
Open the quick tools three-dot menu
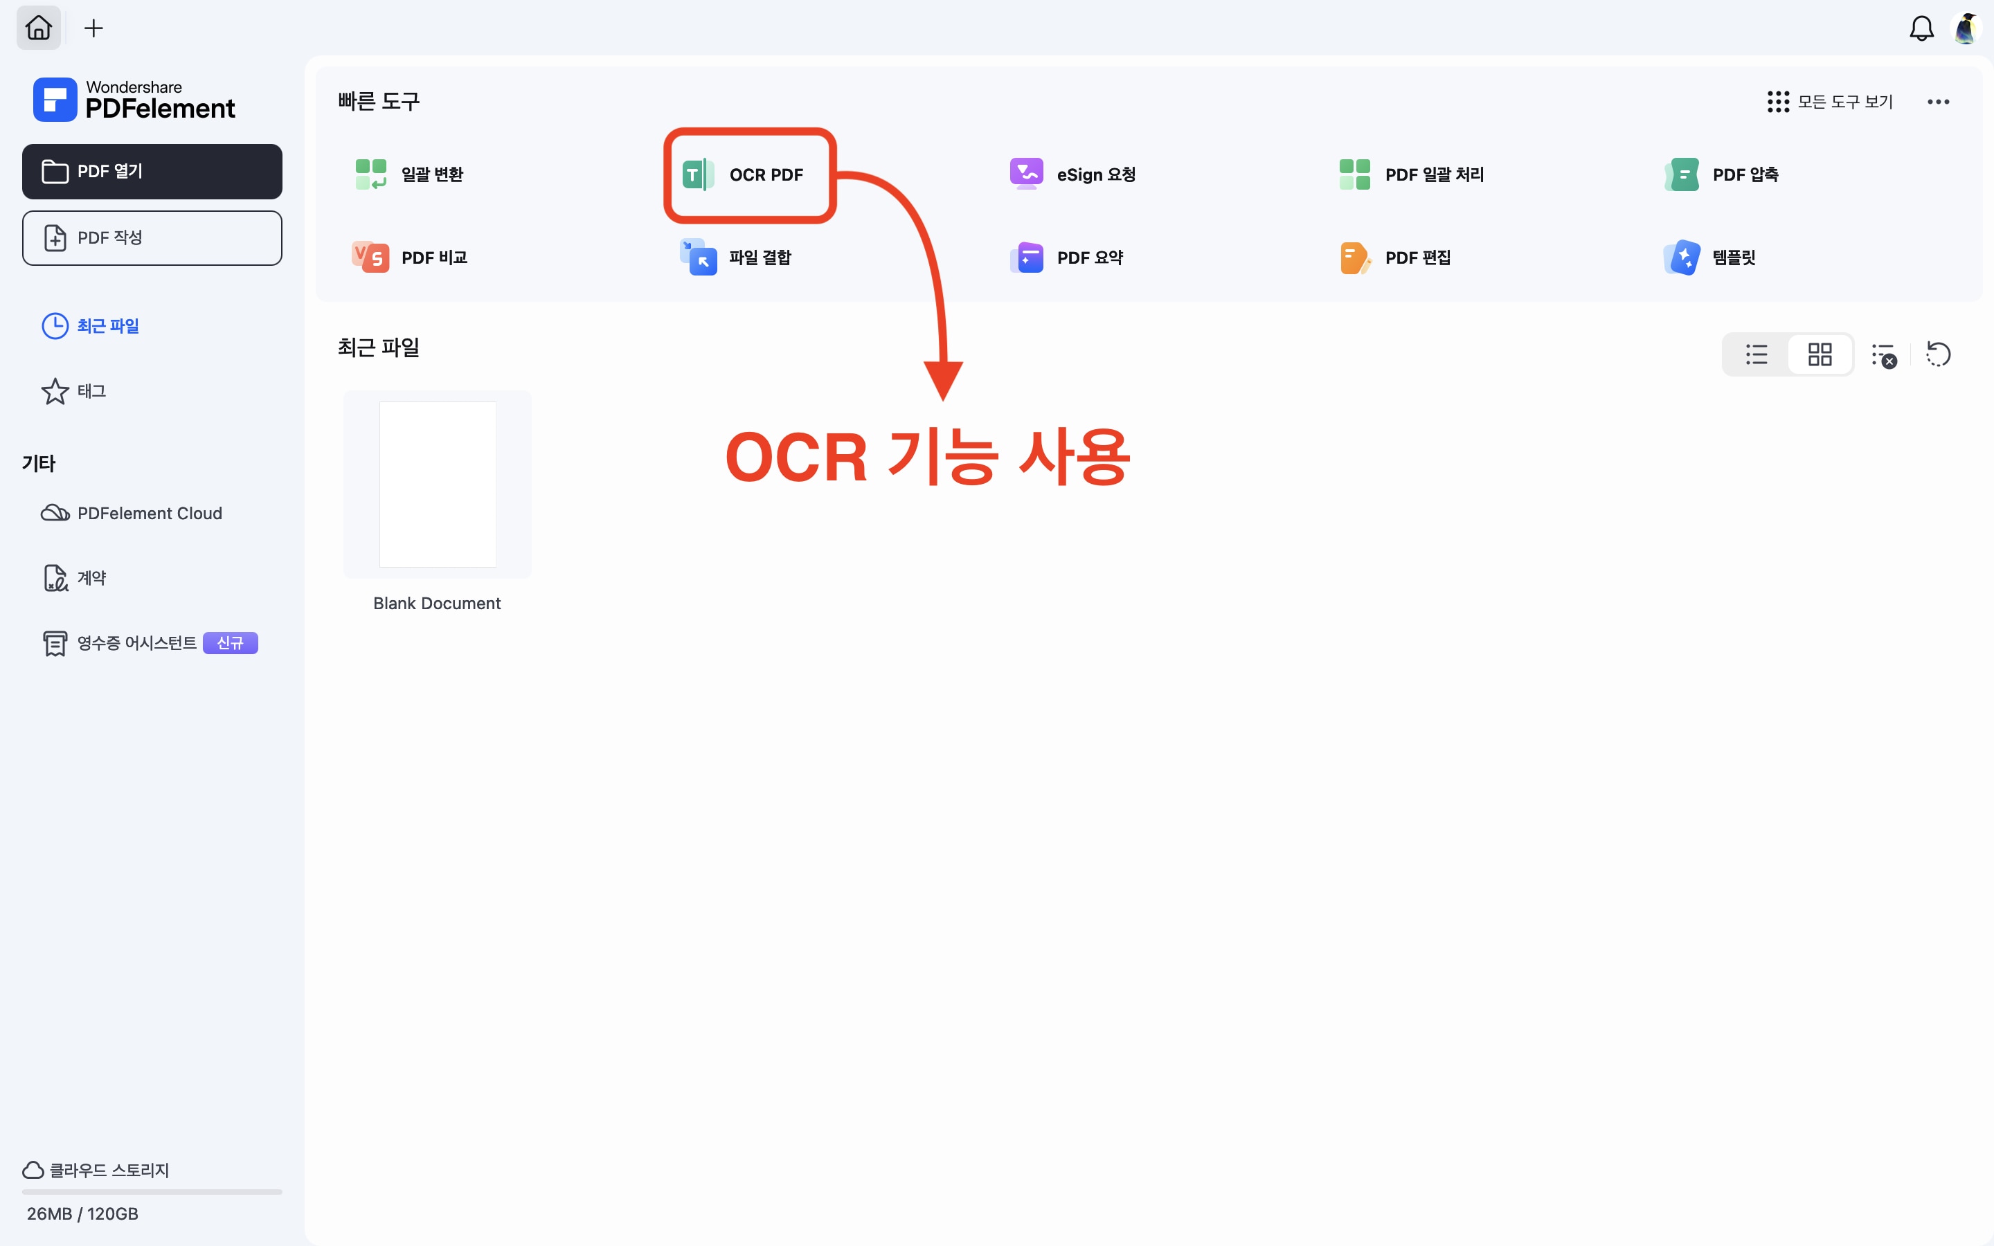coord(1938,102)
